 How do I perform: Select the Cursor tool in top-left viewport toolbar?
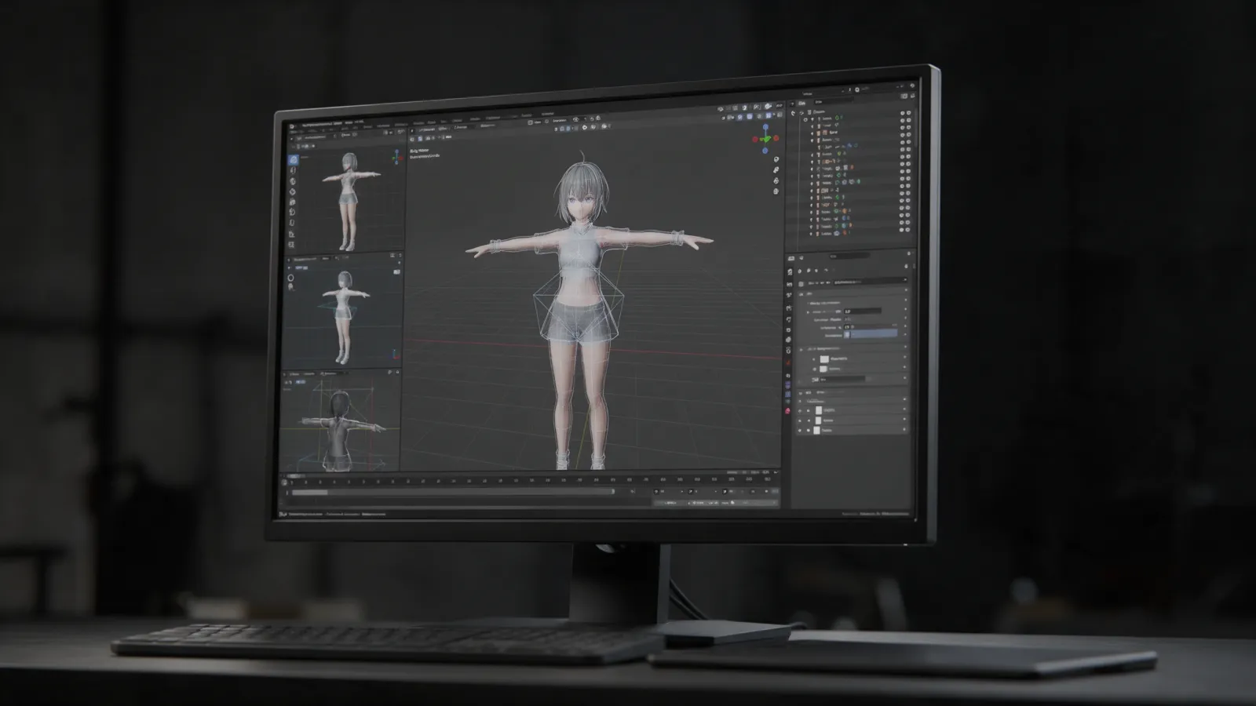click(x=293, y=171)
